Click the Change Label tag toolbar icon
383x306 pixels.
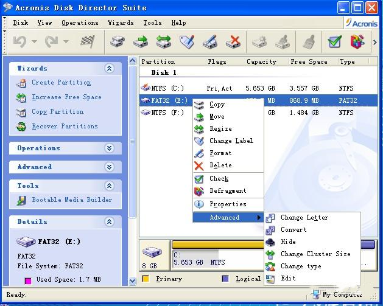(x=186, y=42)
